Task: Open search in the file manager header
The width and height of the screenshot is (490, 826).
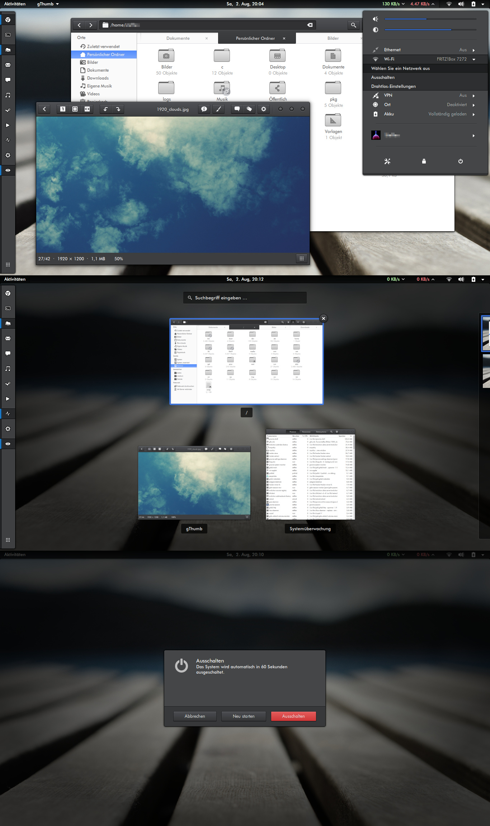Action: tap(354, 25)
